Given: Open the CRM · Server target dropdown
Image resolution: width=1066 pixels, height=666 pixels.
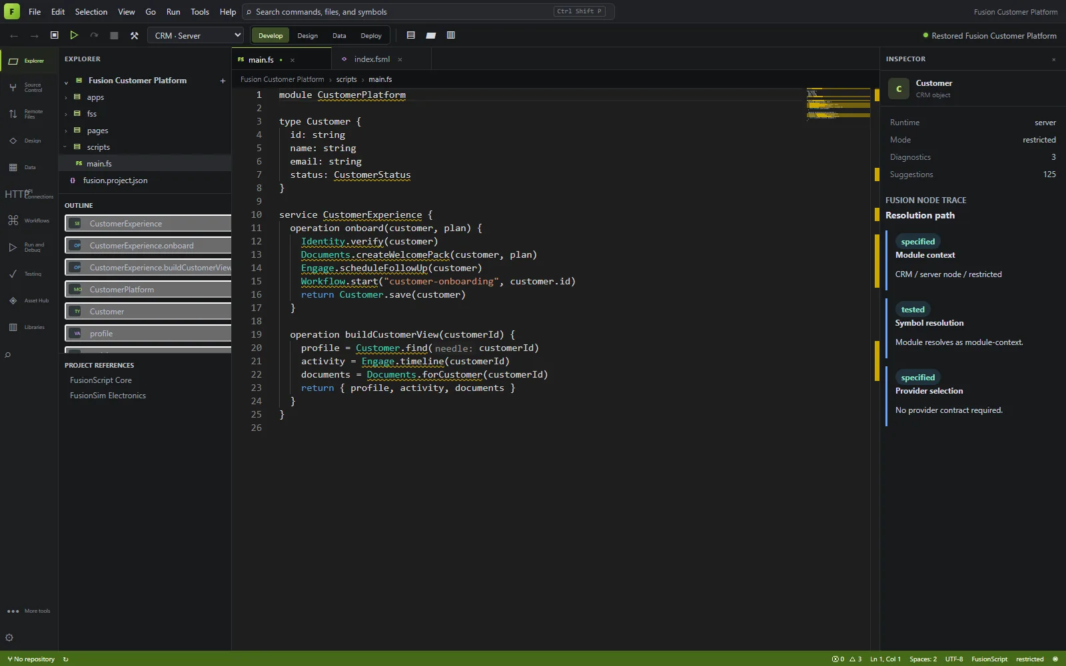Looking at the screenshot, I should [x=195, y=35].
